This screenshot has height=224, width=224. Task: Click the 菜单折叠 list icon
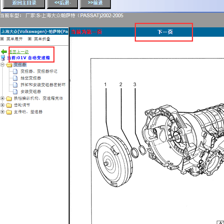[29, 39]
